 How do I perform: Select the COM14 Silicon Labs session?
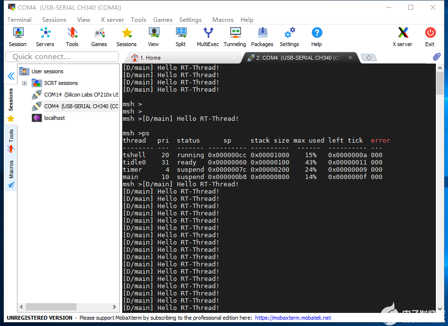tap(75, 95)
